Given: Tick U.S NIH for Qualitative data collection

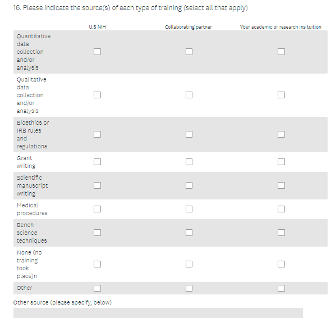Looking at the screenshot, I should pos(97,95).
